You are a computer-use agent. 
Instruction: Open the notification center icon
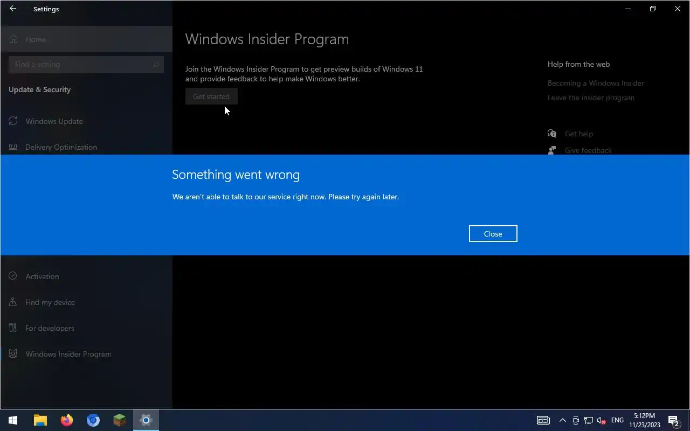click(674, 420)
